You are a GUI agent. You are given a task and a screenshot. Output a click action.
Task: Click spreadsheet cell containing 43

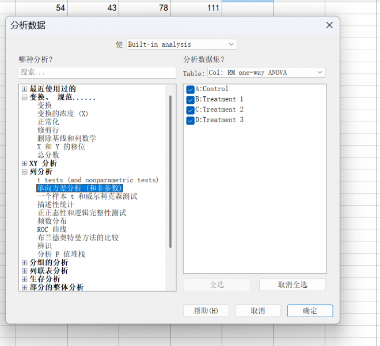93,8
